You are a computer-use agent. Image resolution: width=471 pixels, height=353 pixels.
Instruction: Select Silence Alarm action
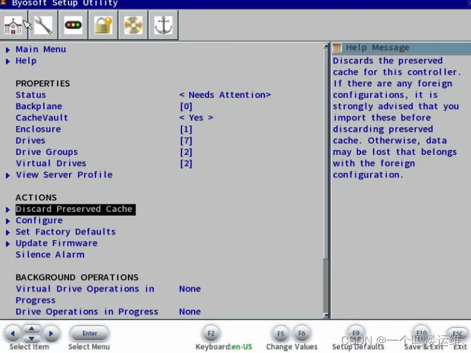coord(50,255)
